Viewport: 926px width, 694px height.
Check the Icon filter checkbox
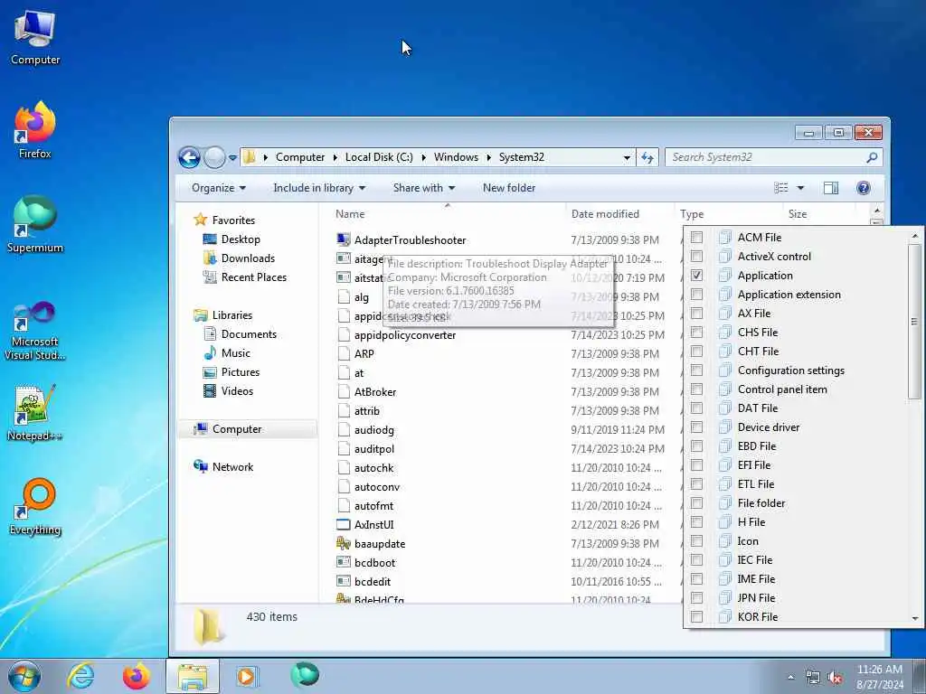[x=697, y=540]
